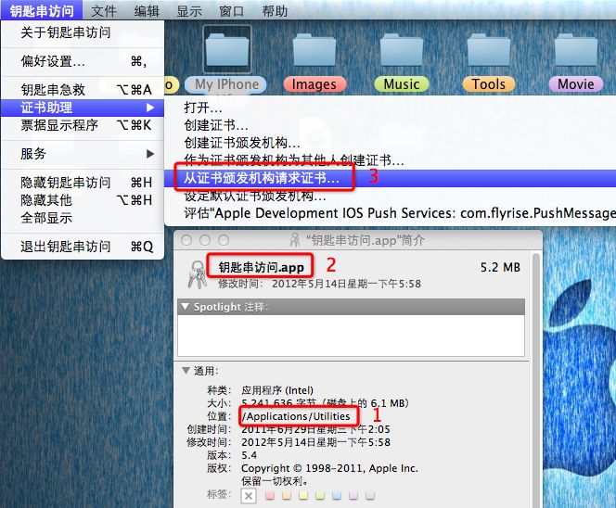Open the 编辑 menu
The width and height of the screenshot is (616, 508).
[x=147, y=10]
